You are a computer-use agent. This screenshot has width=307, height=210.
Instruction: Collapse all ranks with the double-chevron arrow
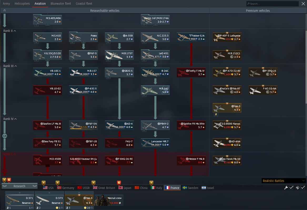pyautogui.click(x=4, y=10)
